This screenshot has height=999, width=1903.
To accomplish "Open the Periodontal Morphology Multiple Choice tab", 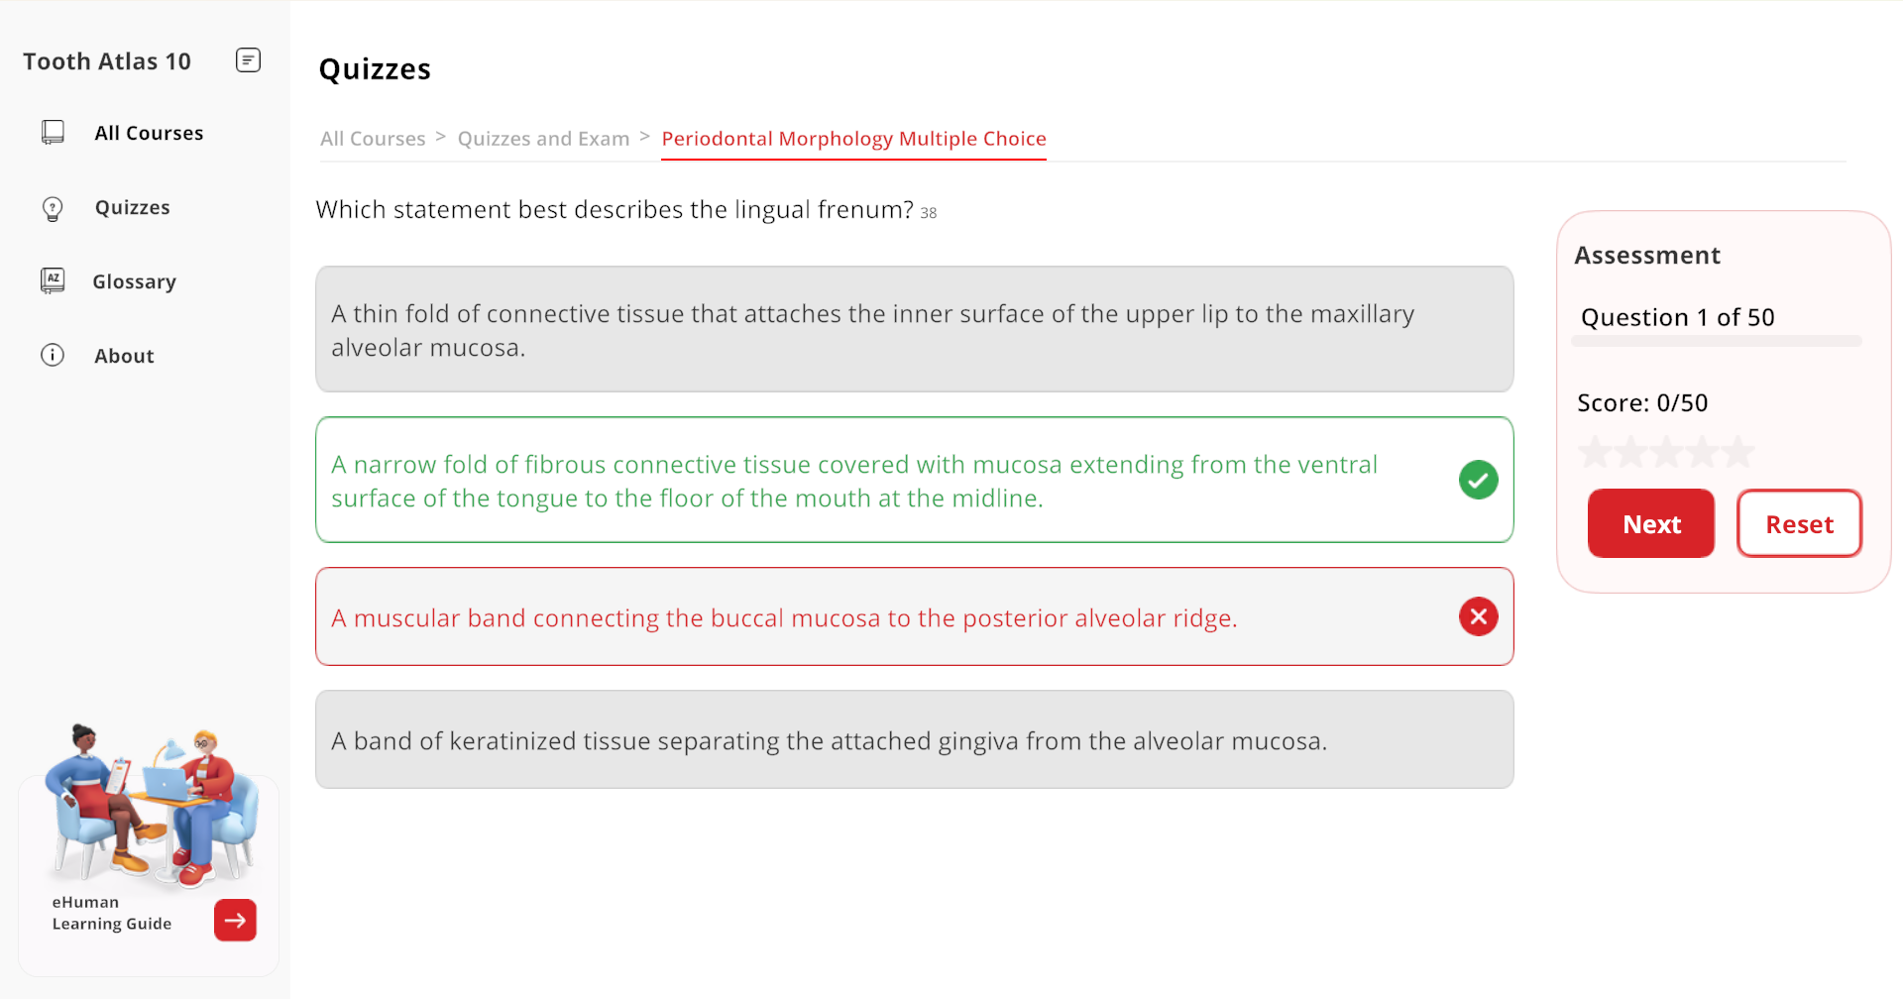I will (x=853, y=139).
